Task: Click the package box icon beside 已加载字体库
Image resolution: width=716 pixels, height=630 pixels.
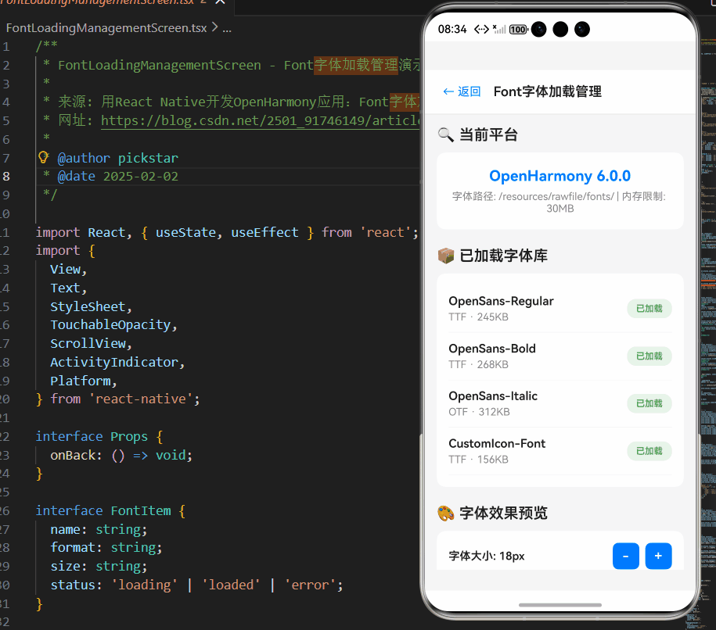Action: click(446, 256)
